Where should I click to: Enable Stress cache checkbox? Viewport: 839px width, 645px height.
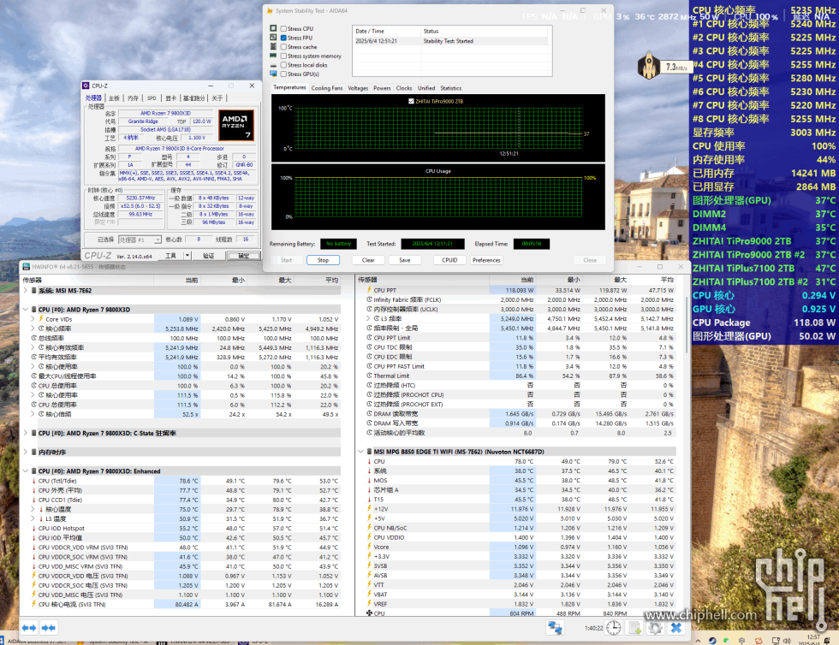(x=283, y=47)
